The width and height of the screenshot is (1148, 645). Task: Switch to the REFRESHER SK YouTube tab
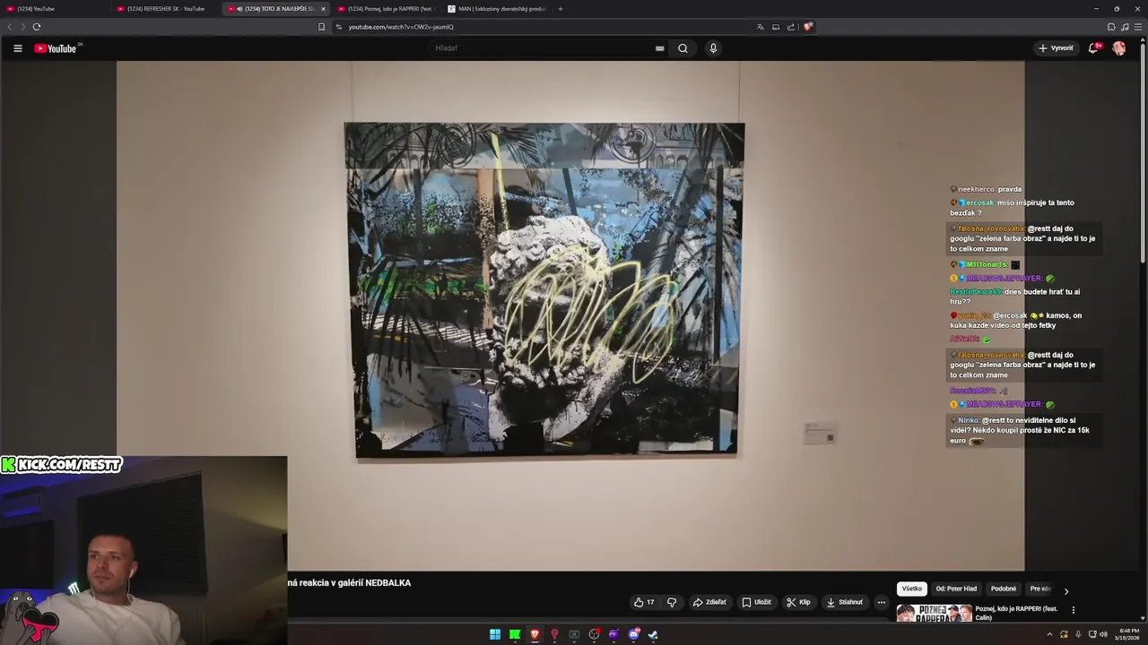pos(166,9)
